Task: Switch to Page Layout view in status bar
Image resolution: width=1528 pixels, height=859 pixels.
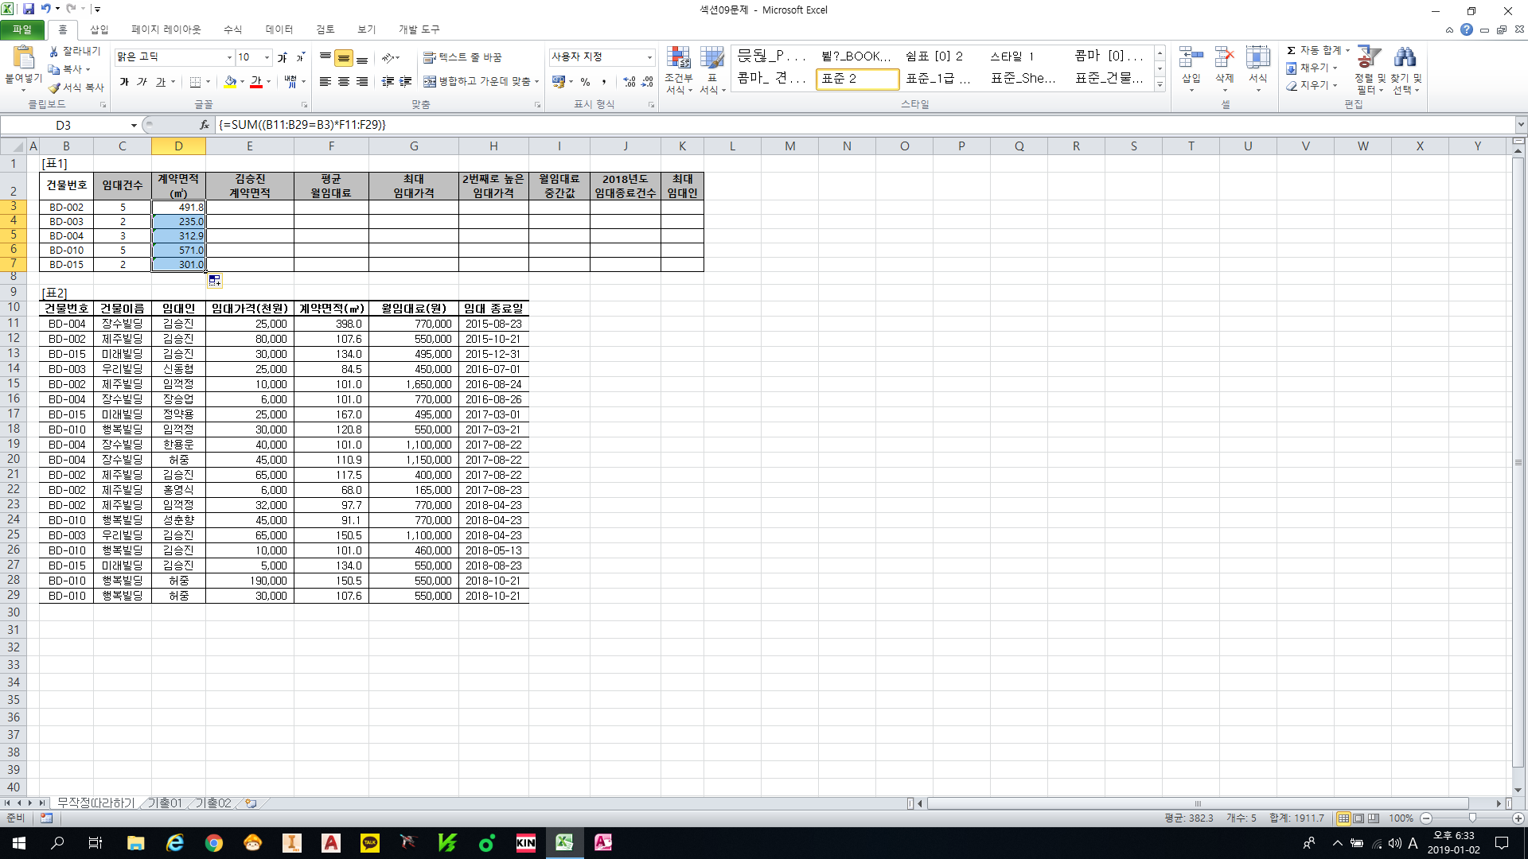Action: 1358,818
